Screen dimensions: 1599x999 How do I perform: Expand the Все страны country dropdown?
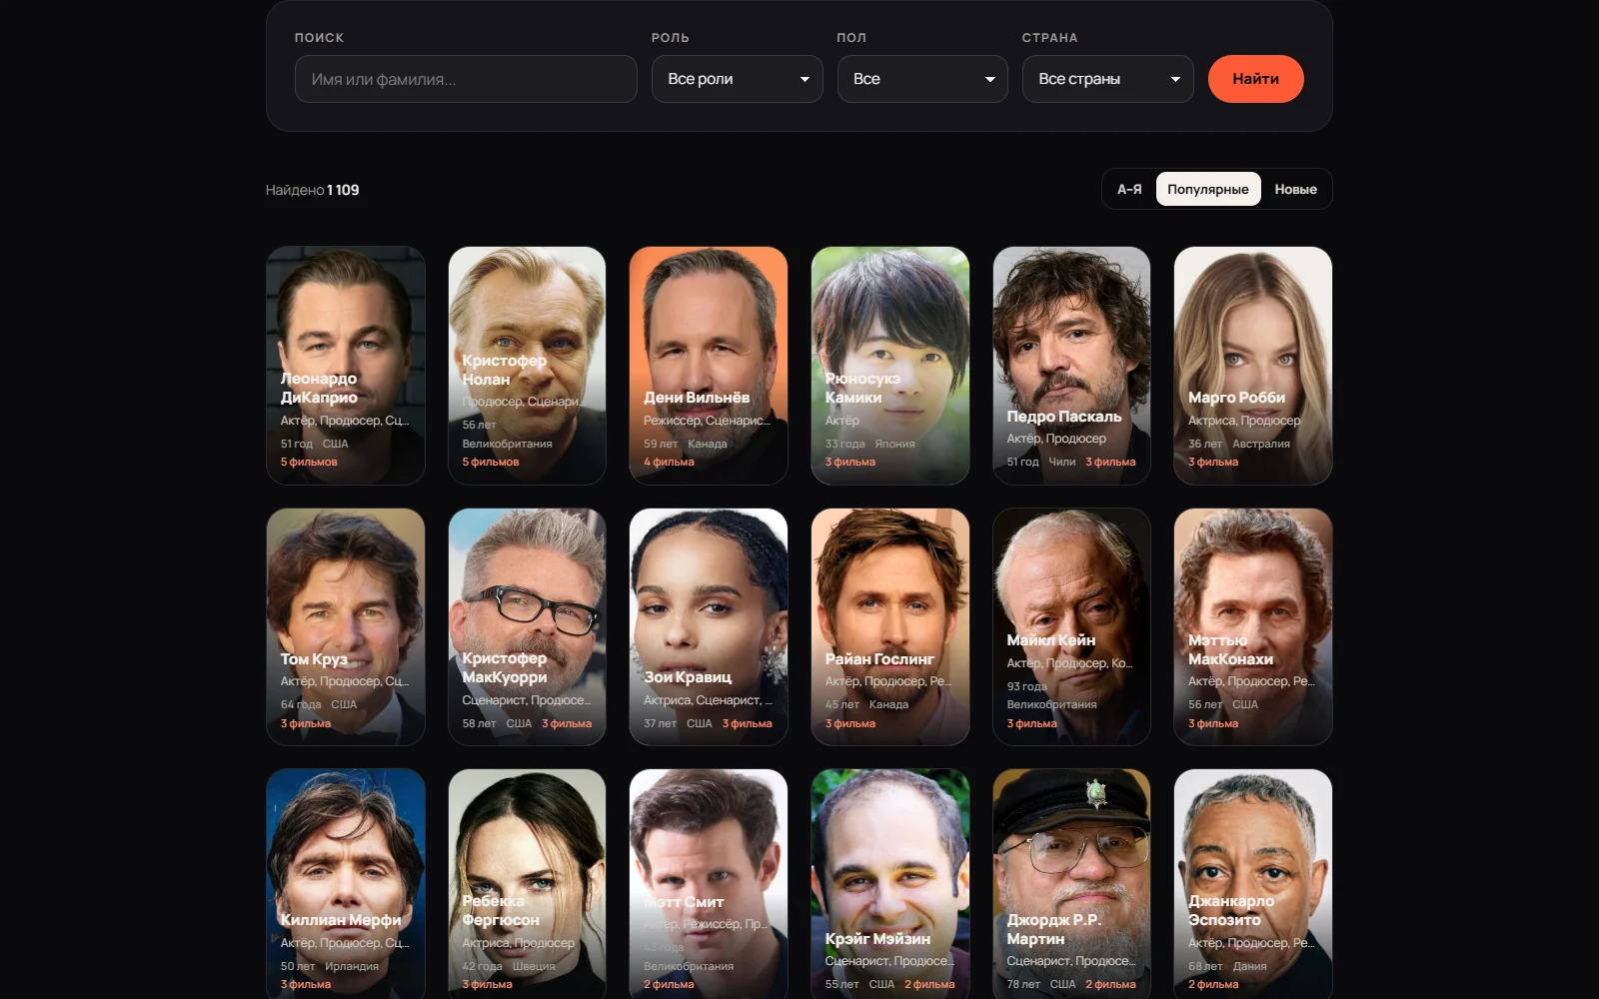point(1108,79)
